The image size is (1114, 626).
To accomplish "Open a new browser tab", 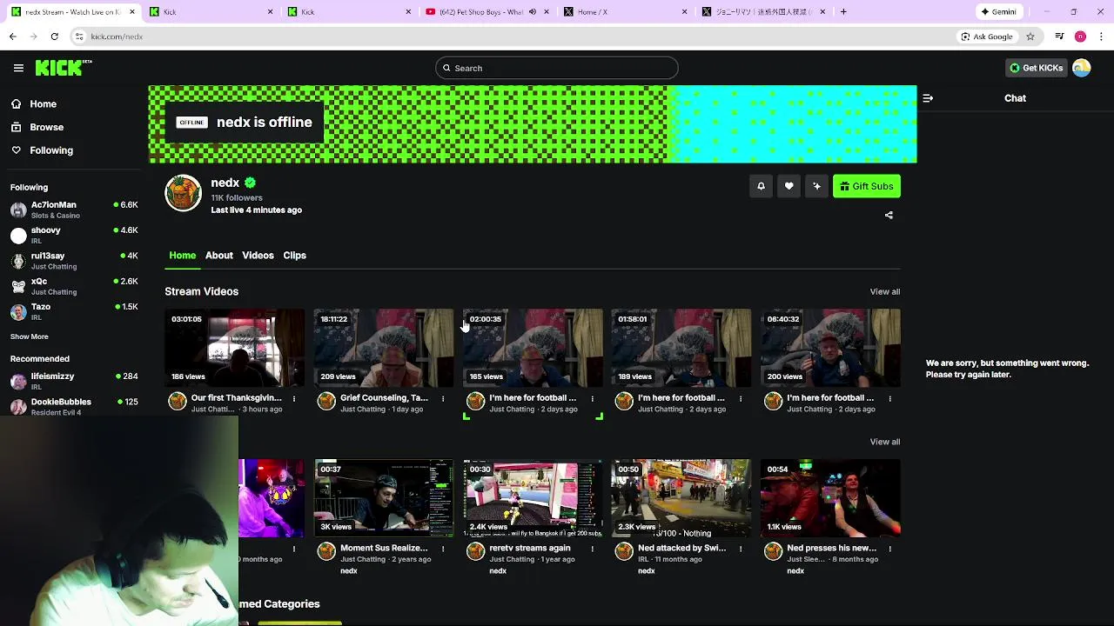I will (x=843, y=12).
